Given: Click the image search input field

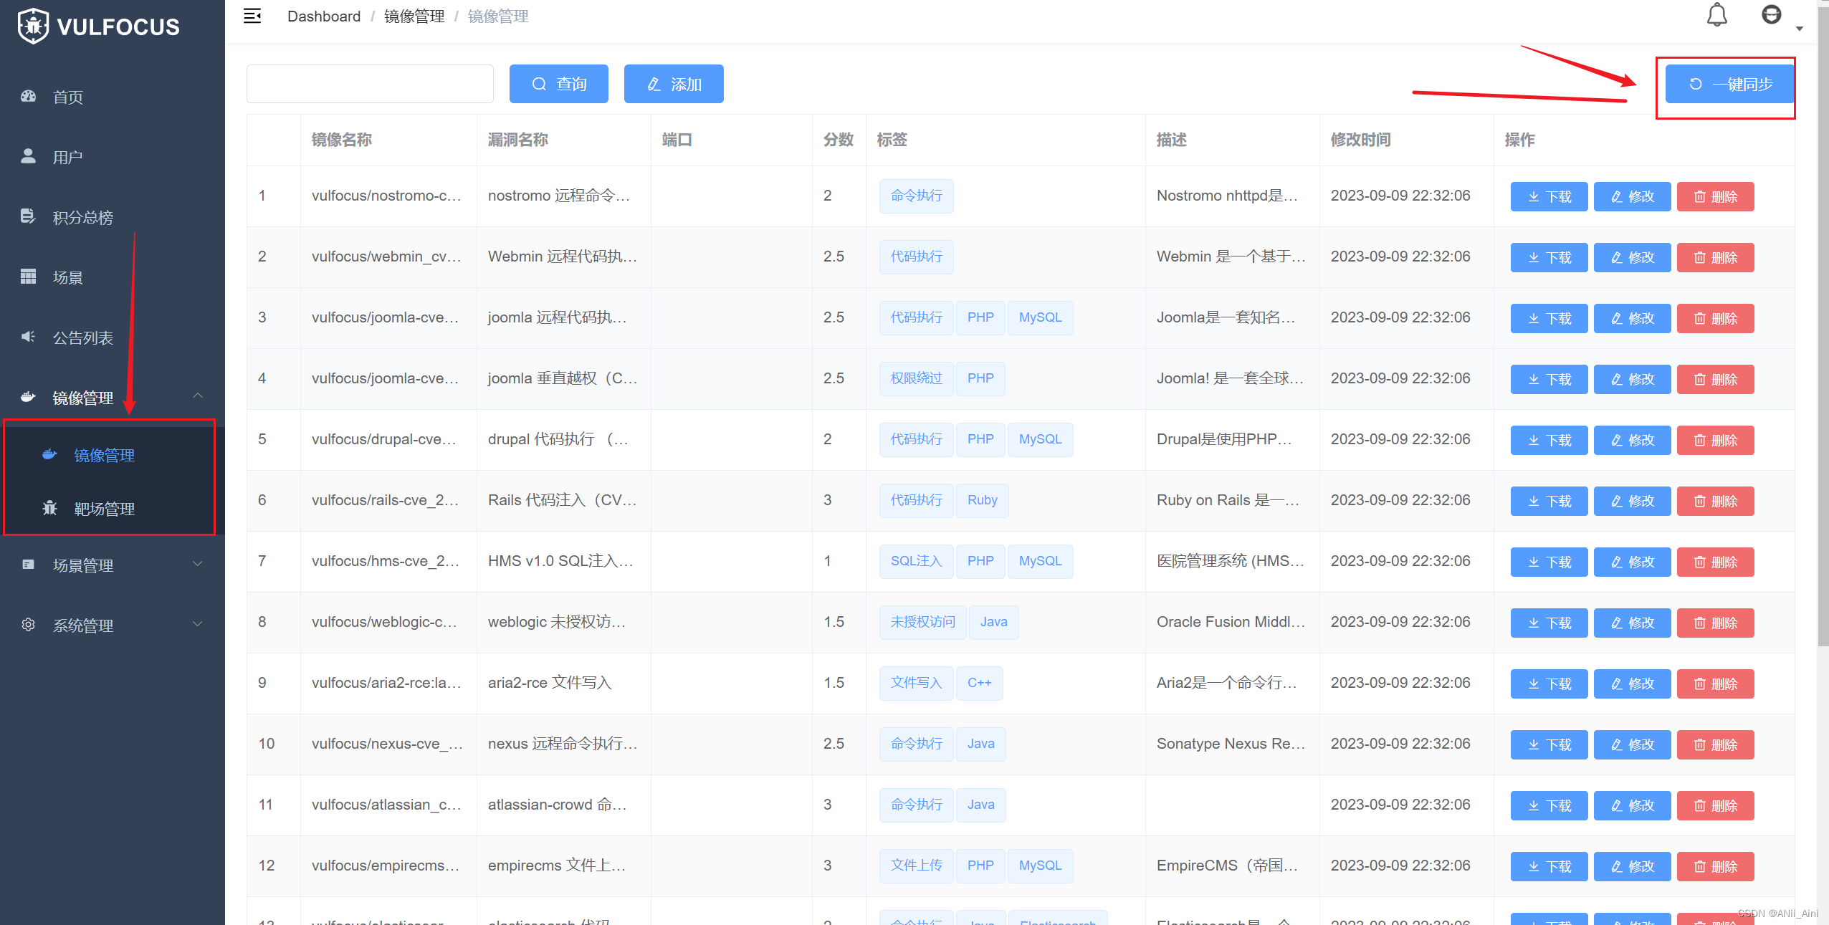Looking at the screenshot, I should 370,85.
